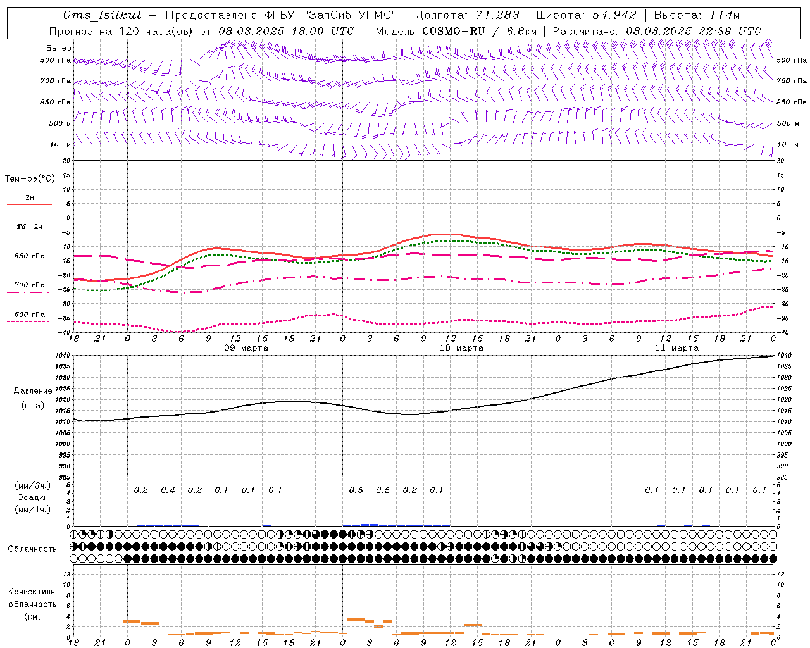Click the "Ветер" wind panel label
This screenshot has height=648, width=810.
(59, 48)
